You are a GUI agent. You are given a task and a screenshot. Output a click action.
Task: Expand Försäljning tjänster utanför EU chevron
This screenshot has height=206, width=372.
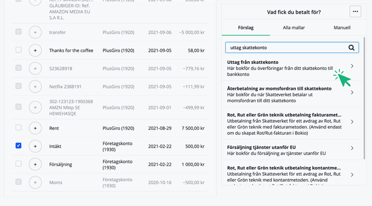tap(352, 148)
